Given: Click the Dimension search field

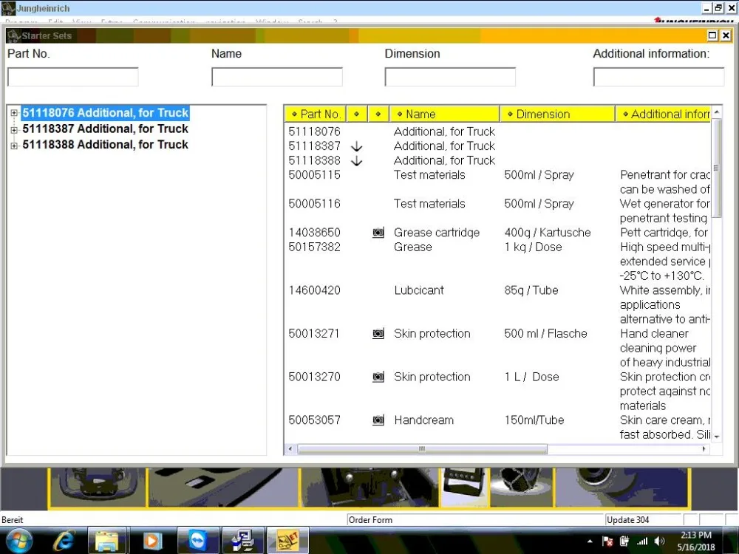Looking at the screenshot, I should click(x=450, y=77).
